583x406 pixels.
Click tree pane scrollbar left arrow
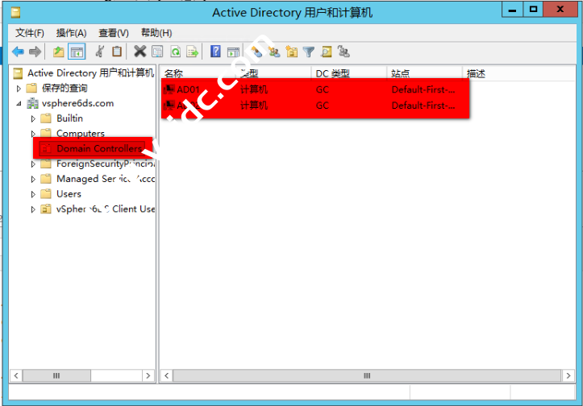(16, 375)
